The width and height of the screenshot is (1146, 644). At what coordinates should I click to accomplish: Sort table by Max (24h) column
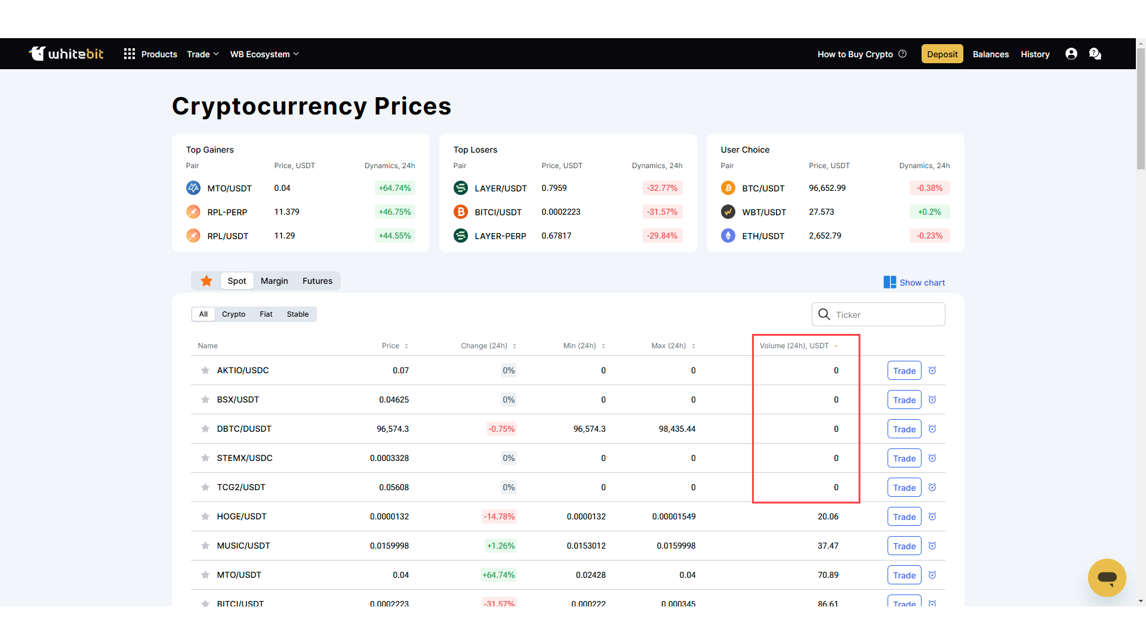click(x=673, y=346)
